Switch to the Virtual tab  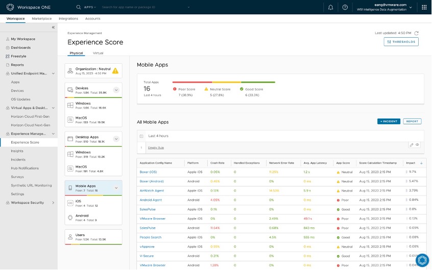point(98,53)
